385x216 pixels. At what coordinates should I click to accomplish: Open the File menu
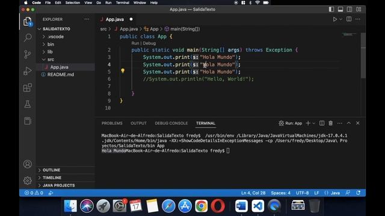coord(48,2)
